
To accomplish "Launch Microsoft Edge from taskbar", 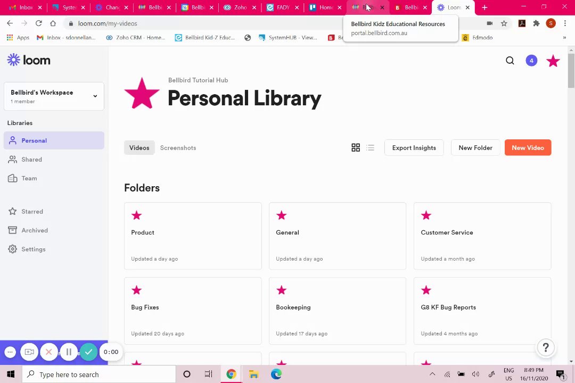I will (276, 374).
